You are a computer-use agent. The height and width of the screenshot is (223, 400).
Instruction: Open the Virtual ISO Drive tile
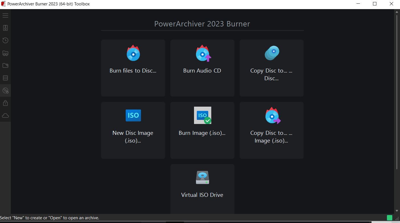pyautogui.click(x=202, y=189)
